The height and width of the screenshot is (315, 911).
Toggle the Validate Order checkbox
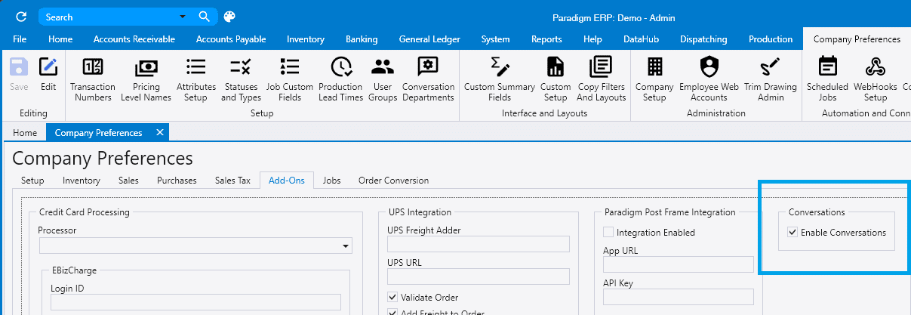tap(392, 298)
